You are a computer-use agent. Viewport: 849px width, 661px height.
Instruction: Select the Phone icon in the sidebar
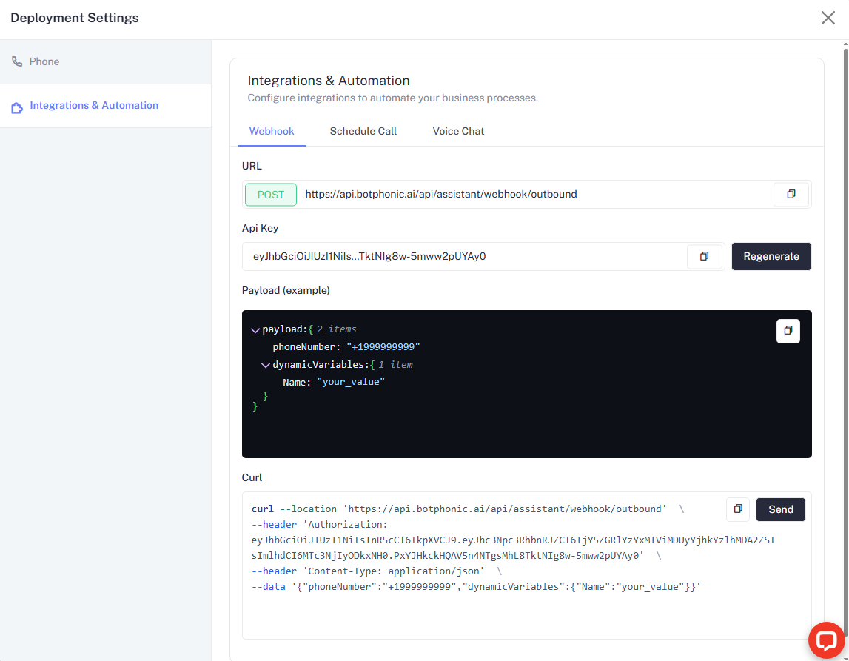[16, 61]
